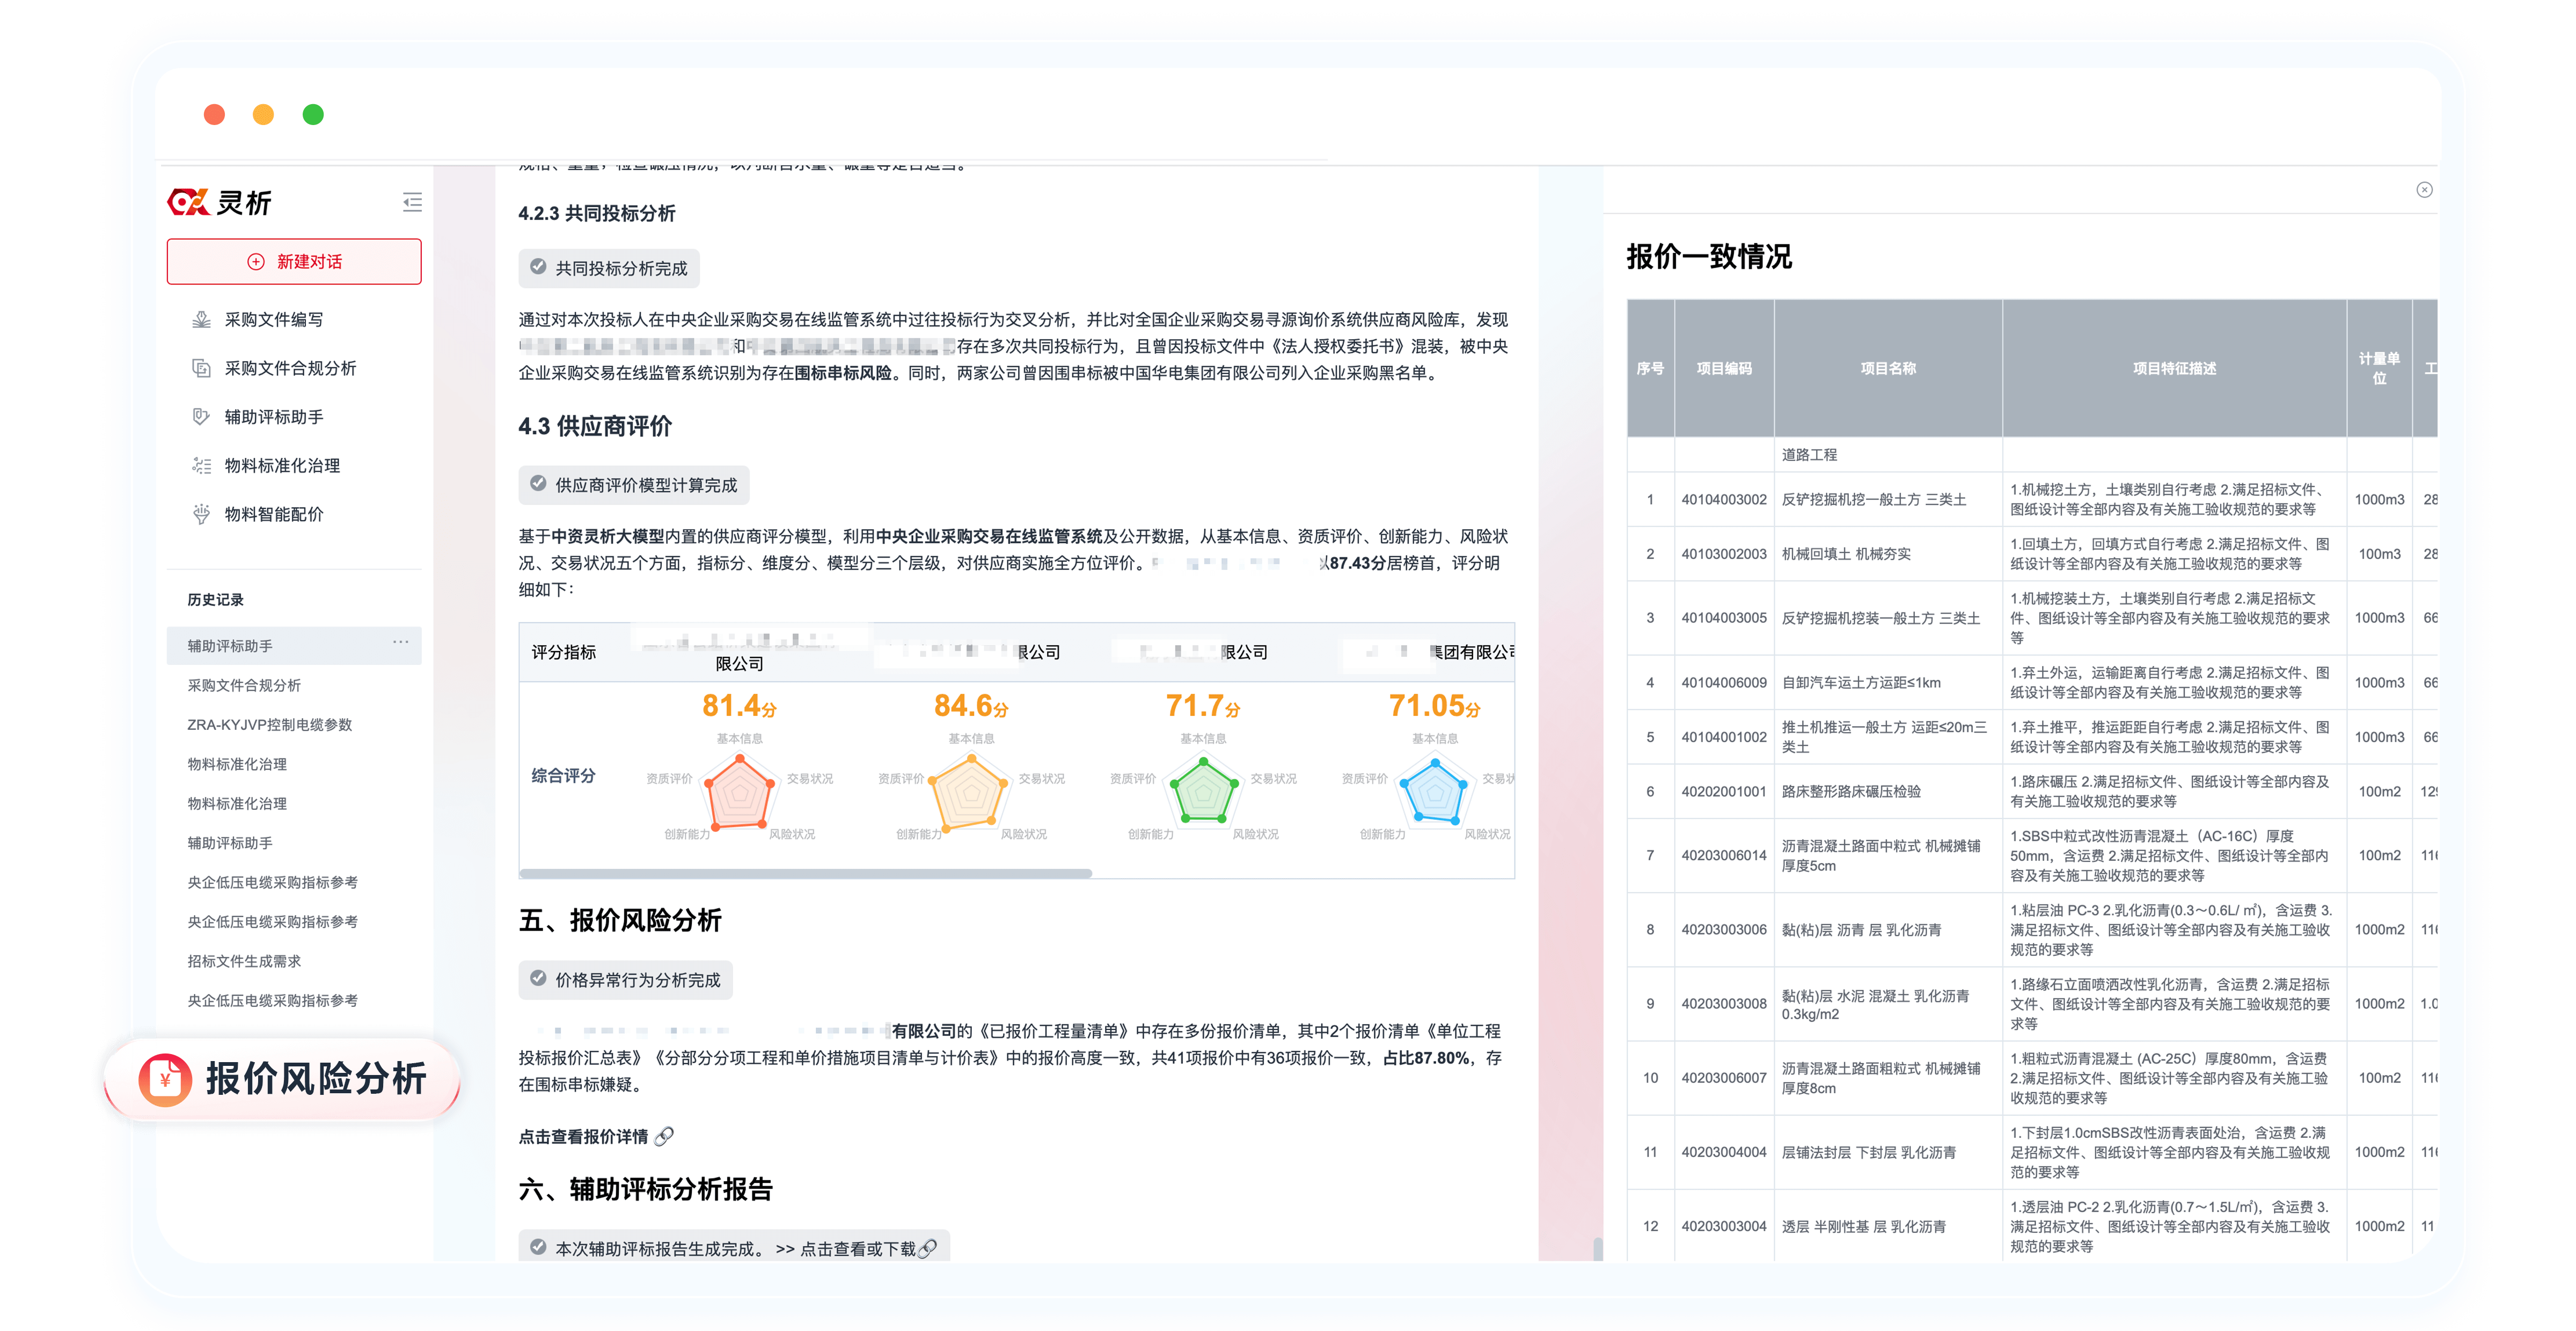
Task: Open 物料标准化治理 menu item
Action: [282, 465]
